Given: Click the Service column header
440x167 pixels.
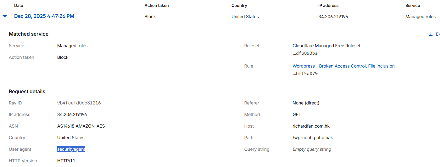Looking at the screenshot, I should coord(412,5).
